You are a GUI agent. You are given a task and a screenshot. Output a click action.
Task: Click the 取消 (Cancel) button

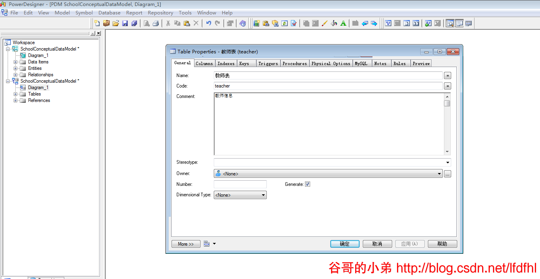377,244
